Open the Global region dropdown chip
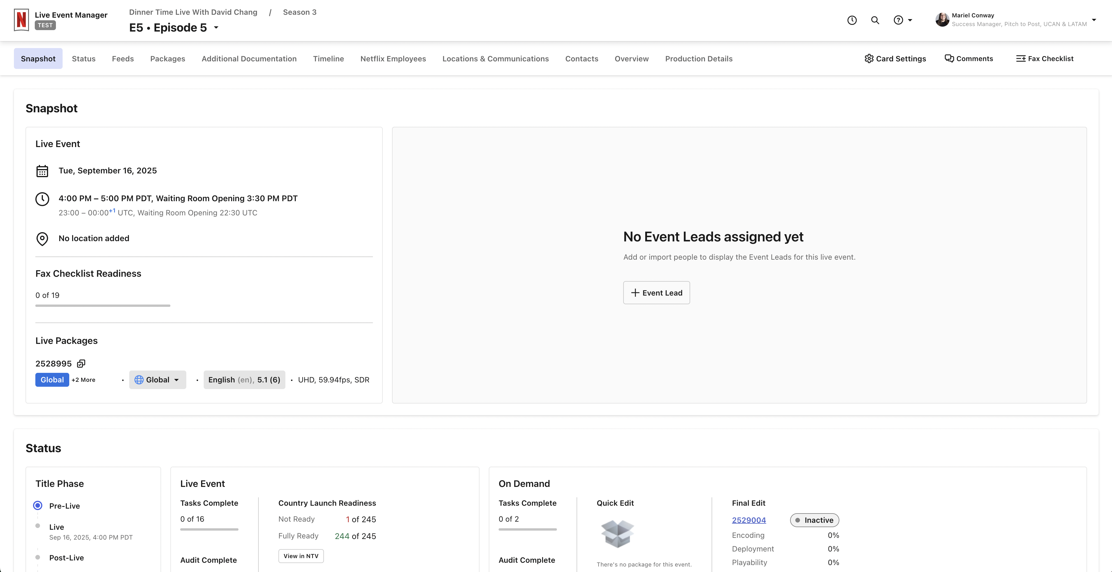 (x=158, y=379)
